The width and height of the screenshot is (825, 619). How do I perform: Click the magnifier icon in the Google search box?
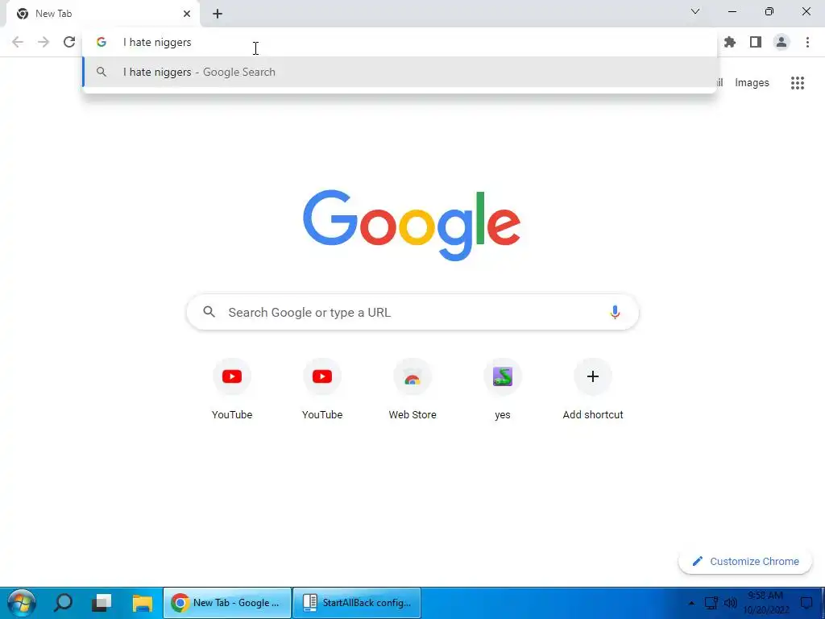(209, 312)
